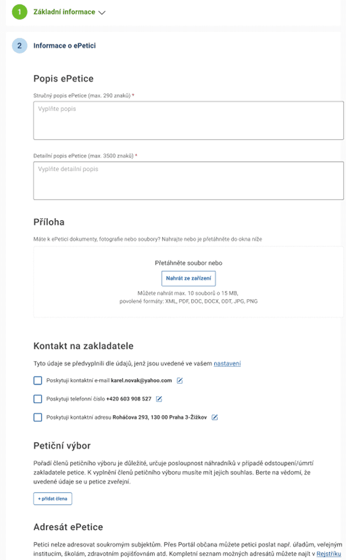The image size is (346, 560).
Task: Check 'Poskytuji kontaktní adresu'
Action: [37, 418]
